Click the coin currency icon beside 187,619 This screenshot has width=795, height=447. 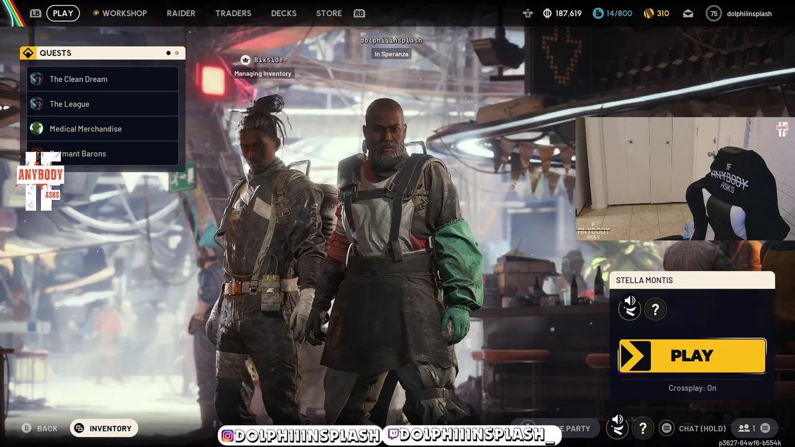(547, 13)
